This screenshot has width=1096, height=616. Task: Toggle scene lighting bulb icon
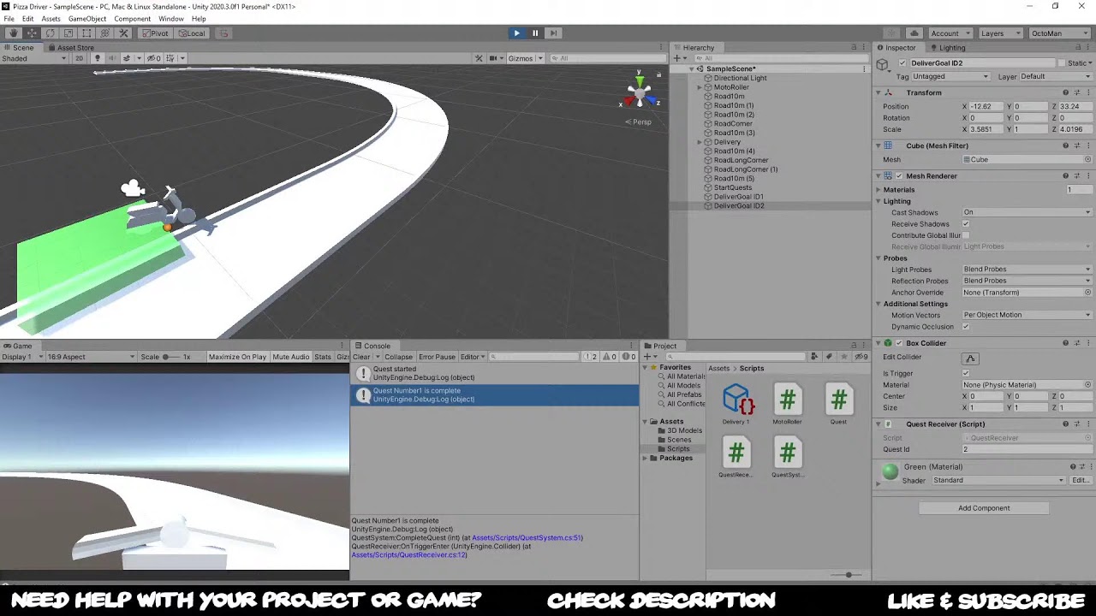[97, 58]
